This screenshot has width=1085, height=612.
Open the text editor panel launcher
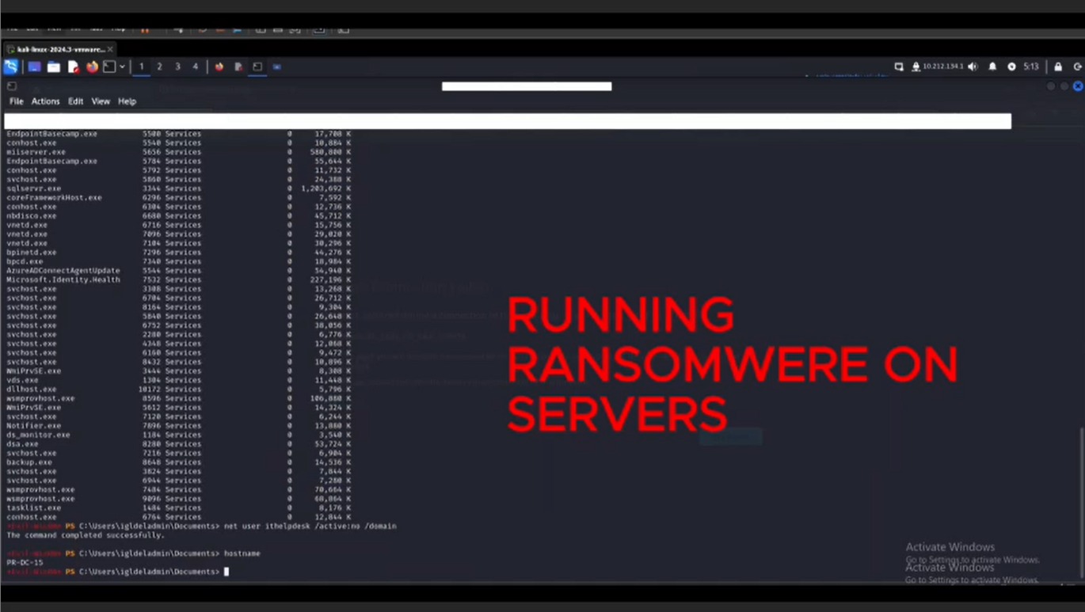point(73,67)
